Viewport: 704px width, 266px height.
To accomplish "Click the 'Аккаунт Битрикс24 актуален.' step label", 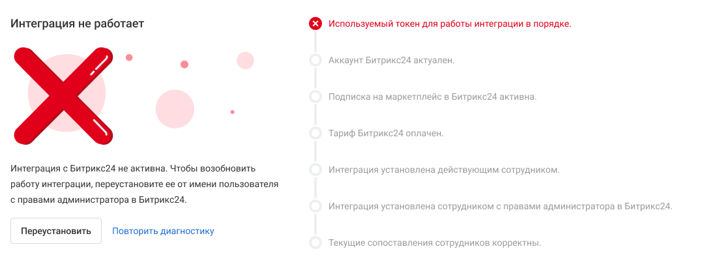I will point(391,61).
